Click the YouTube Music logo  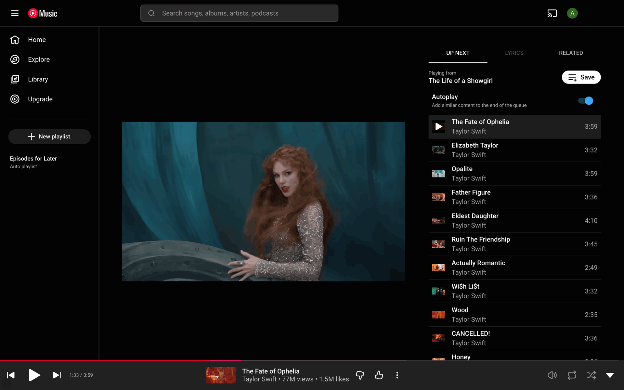(x=43, y=13)
